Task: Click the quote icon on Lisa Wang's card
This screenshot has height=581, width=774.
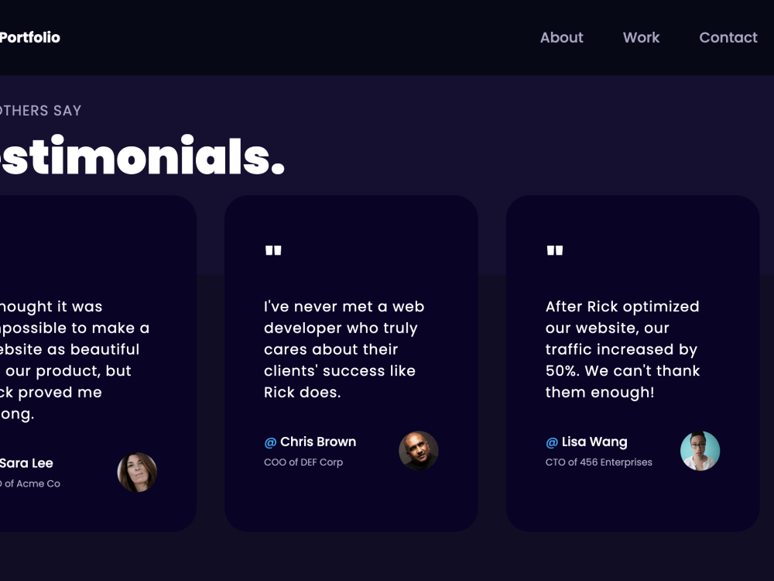Action: click(x=553, y=249)
